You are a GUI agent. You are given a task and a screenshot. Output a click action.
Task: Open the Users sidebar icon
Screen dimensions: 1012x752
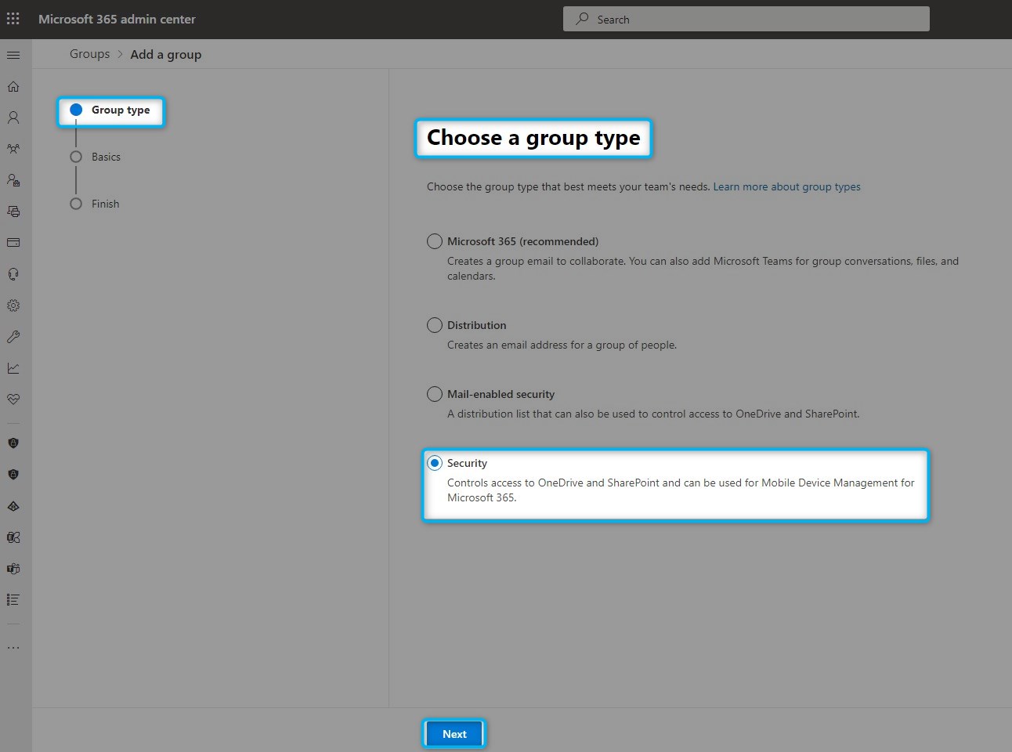click(x=13, y=117)
